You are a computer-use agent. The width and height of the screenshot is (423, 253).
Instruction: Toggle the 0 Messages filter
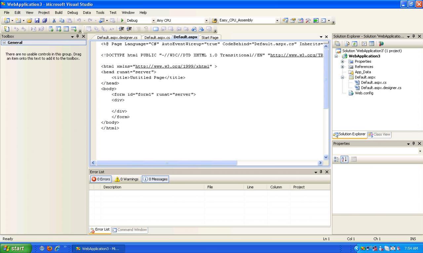[155, 179]
